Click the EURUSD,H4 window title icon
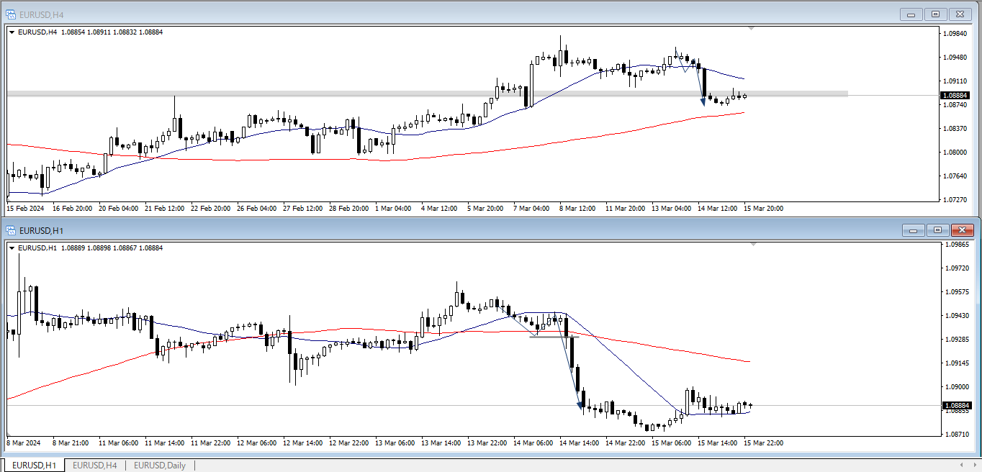Screen dimensions: 982x472 pos(11,14)
